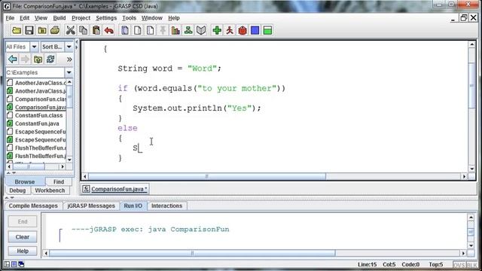Select the ComparisonFun.java editor tab

[115, 189]
